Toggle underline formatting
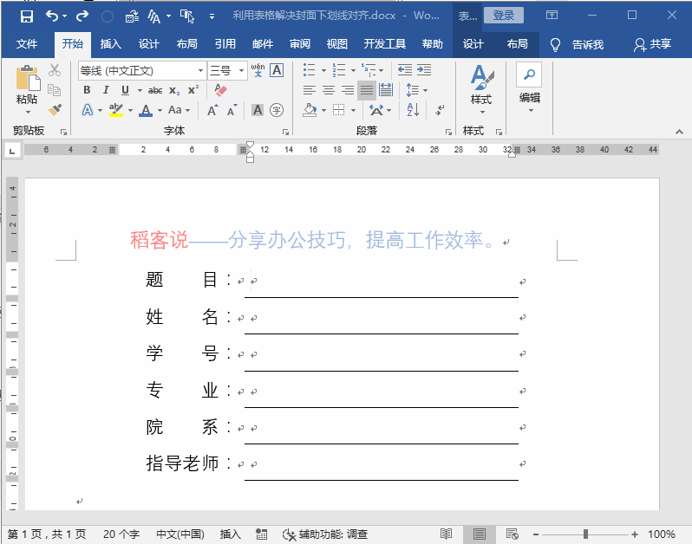This screenshot has width=692, height=544. click(126, 90)
